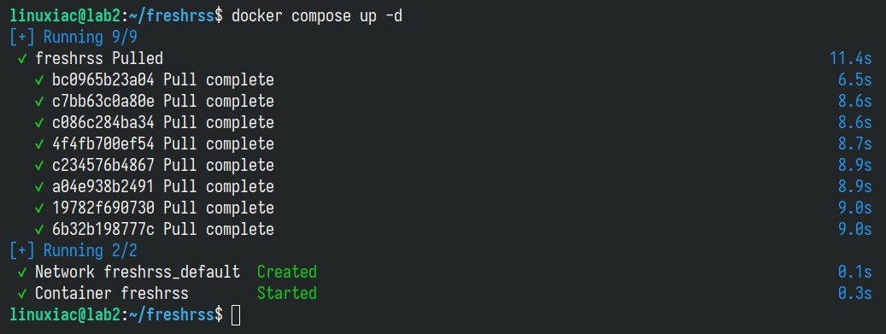Click the [+] Running 2/2 status line
This screenshot has height=334, width=886.
pos(73,251)
